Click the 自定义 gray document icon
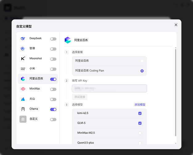The width and height of the screenshot is (193, 155). [23, 119]
